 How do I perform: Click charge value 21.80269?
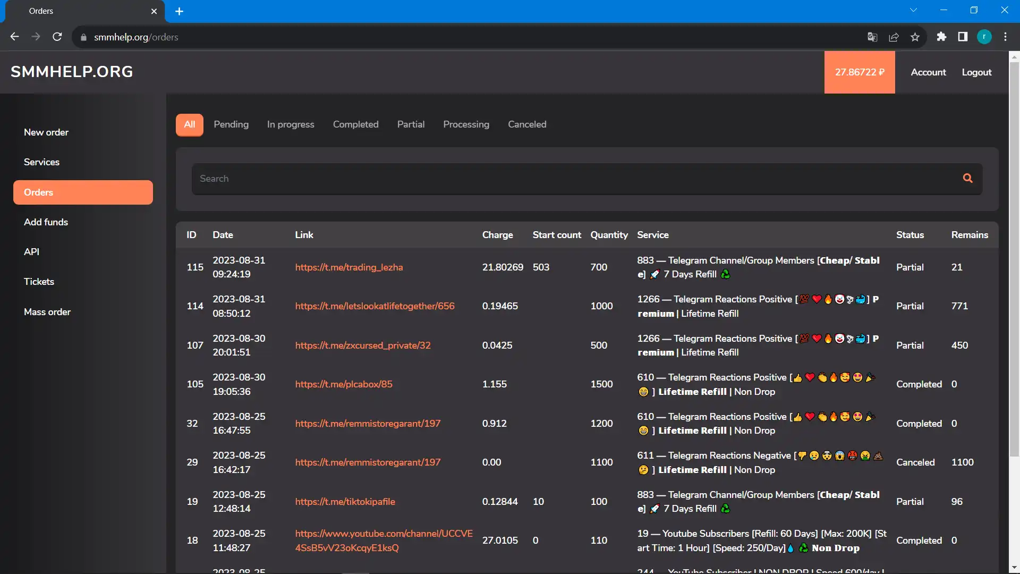coord(503,267)
